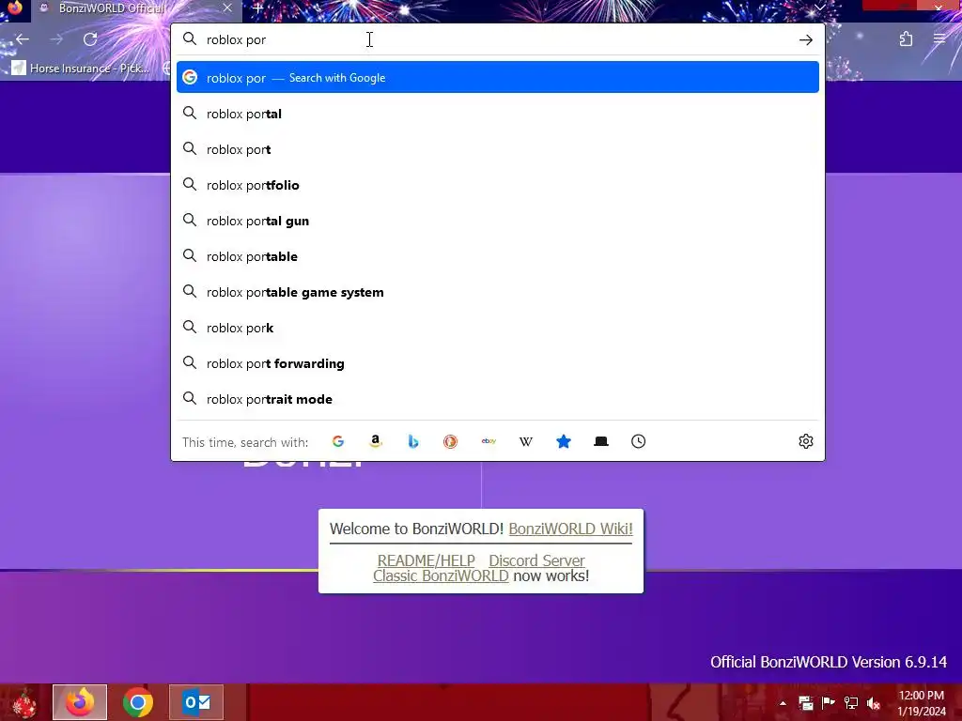This screenshot has width=962, height=721.
Task: Select 'roblox por — Search with Google'
Action: coord(498,77)
